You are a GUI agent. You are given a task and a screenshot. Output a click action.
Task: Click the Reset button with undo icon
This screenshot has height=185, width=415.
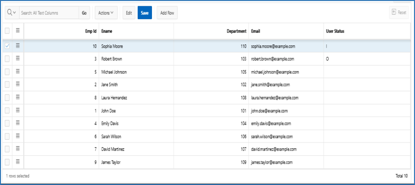pyautogui.click(x=399, y=12)
